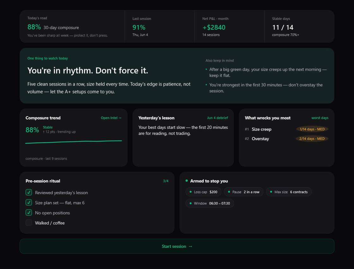Start the trading session
This screenshot has height=269, width=354.
[x=177, y=246]
